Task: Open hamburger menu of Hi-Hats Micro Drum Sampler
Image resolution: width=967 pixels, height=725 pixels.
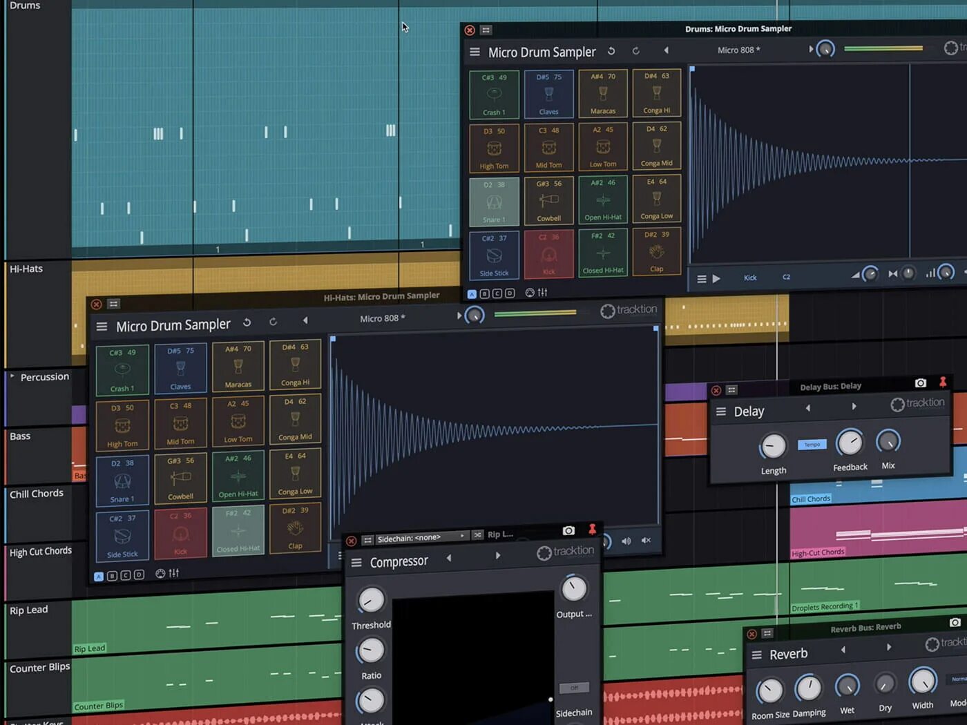Action: pos(102,327)
